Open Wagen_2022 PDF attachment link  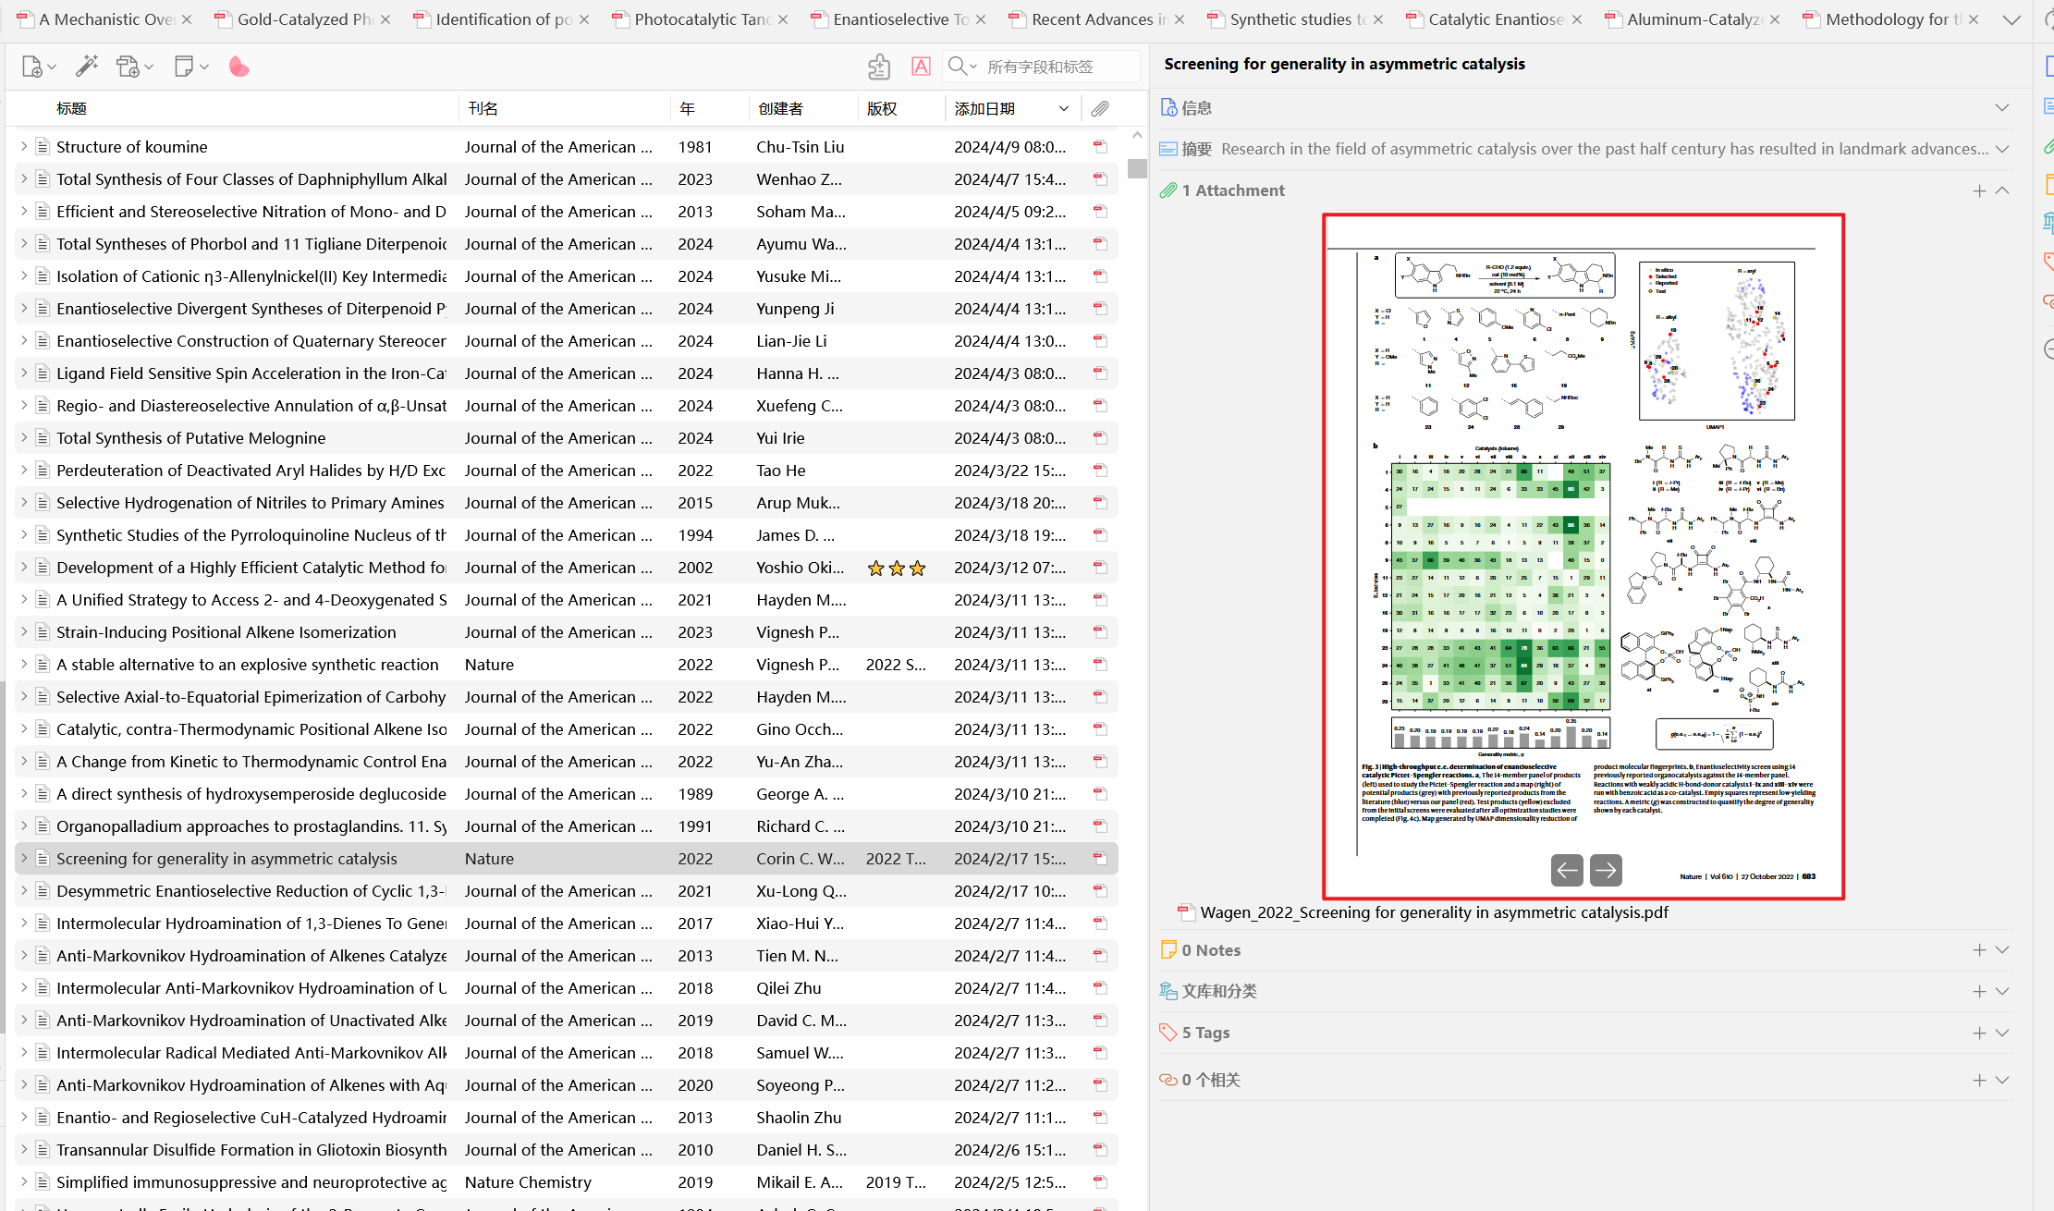[1433, 912]
